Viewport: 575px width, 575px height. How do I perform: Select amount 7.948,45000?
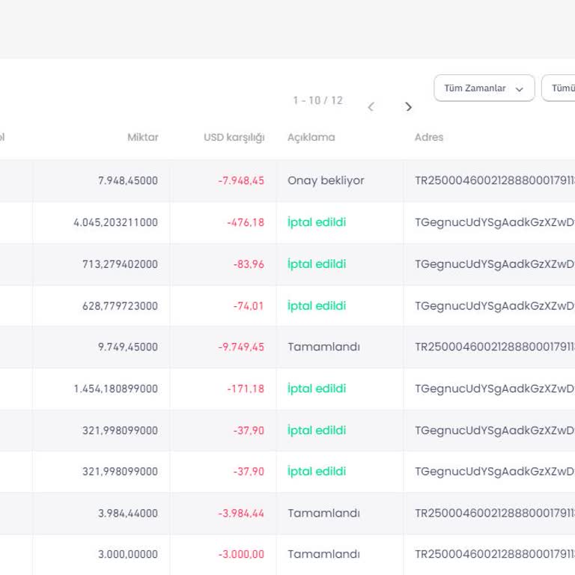click(x=128, y=180)
